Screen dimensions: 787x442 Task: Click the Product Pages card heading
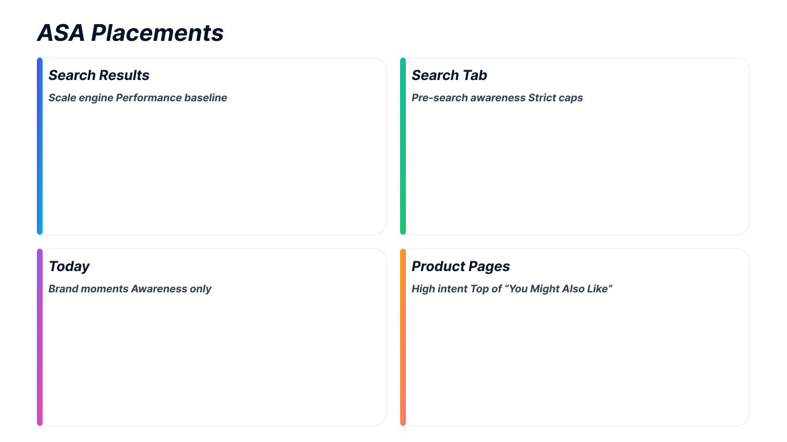pos(461,266)
